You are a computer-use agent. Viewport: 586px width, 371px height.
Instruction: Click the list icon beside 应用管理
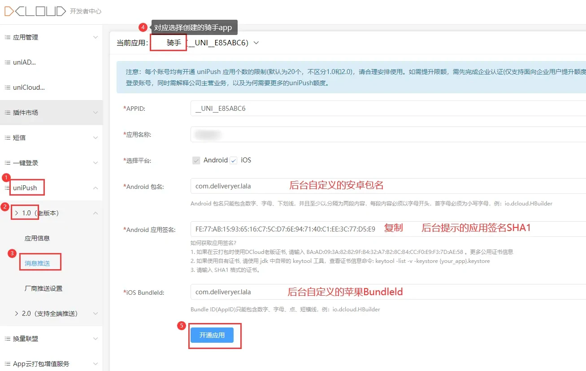point(7,37)
